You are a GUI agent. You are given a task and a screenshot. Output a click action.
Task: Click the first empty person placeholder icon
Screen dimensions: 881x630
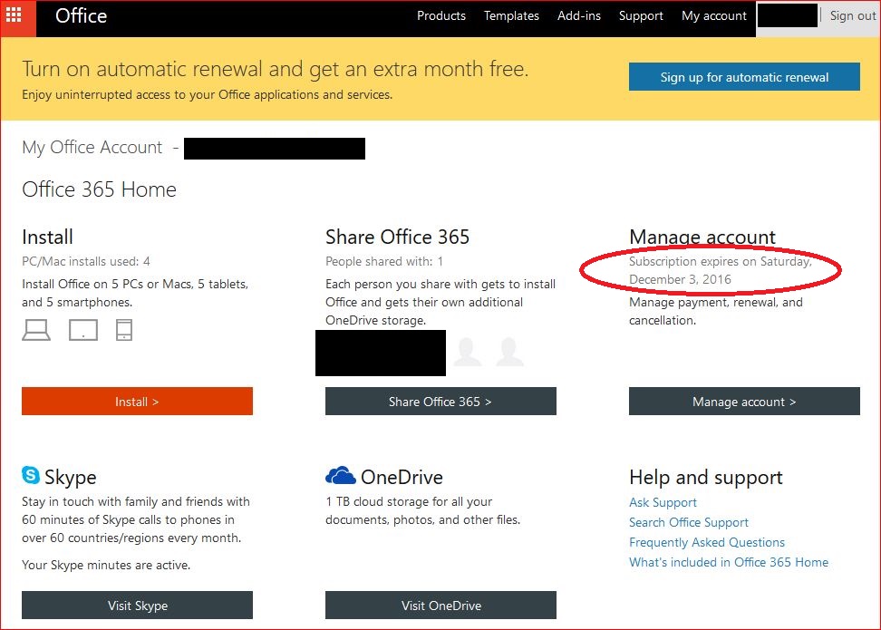[x=468, y=353]
